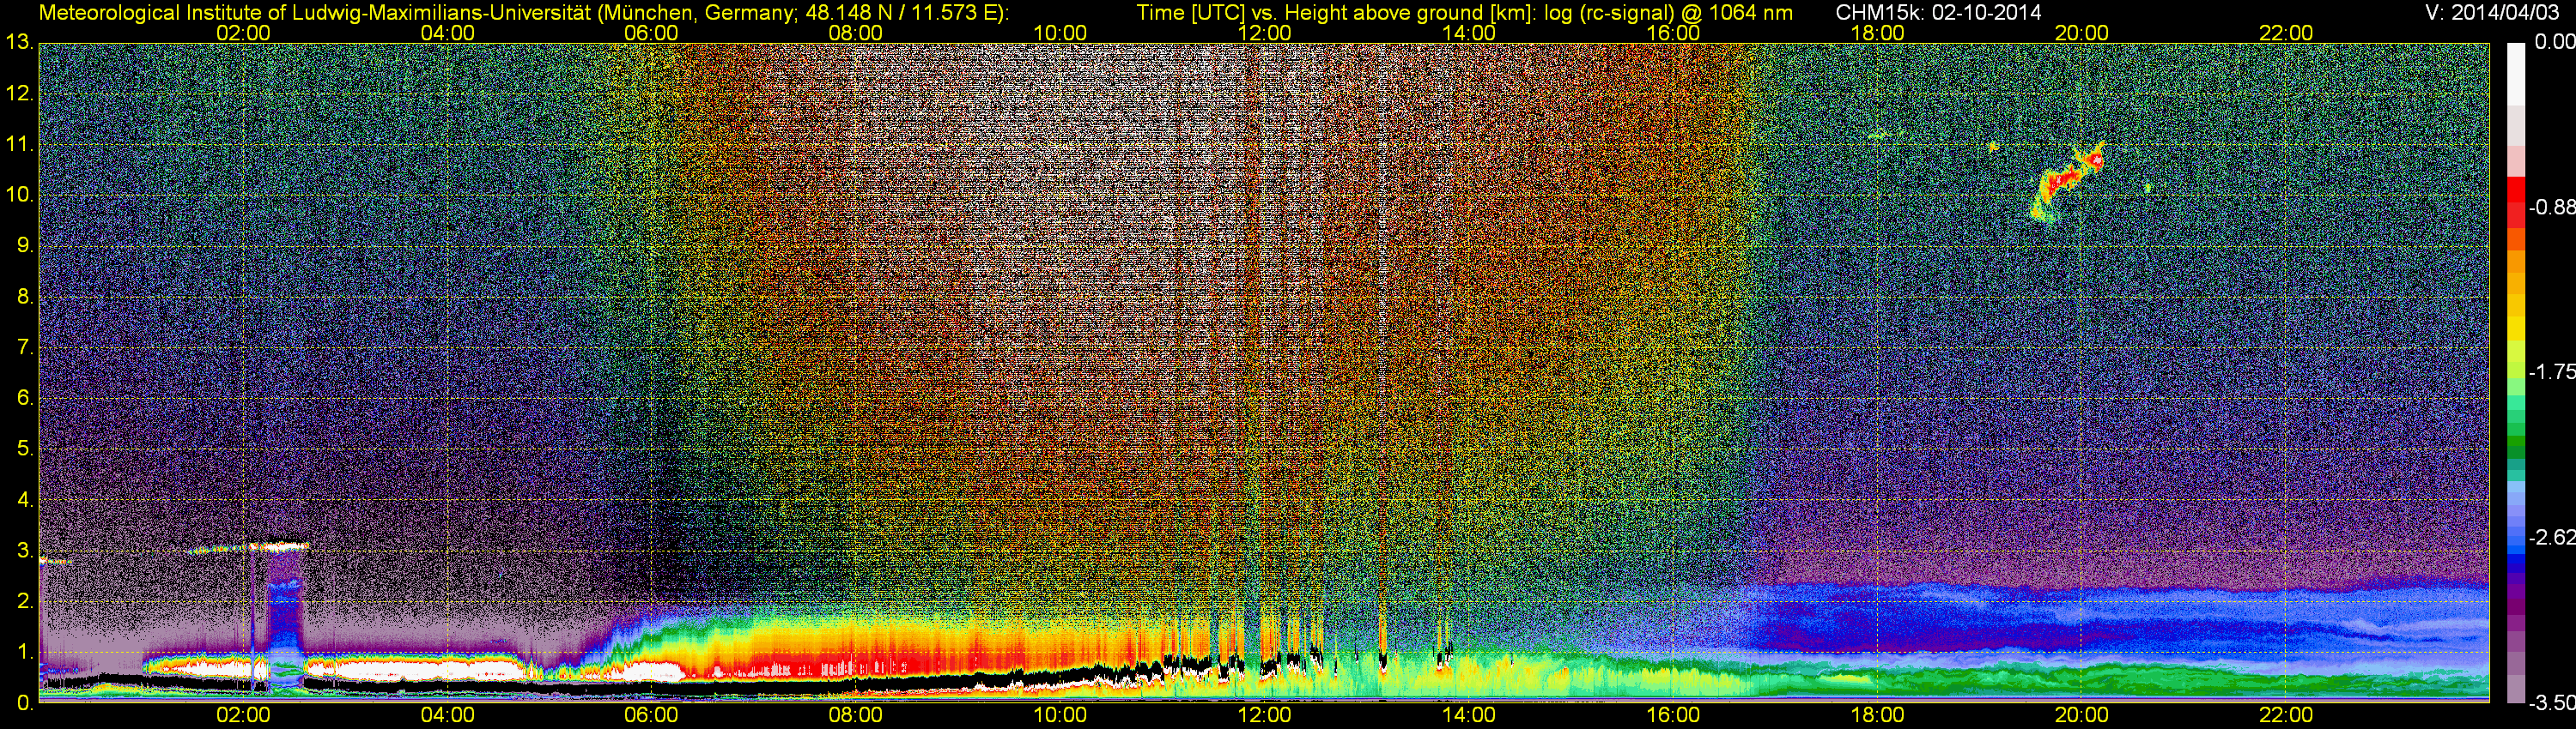Click the white segment at the colorbar top
The height and width of the screenshot is (729, 2576).
(2516, 73)
